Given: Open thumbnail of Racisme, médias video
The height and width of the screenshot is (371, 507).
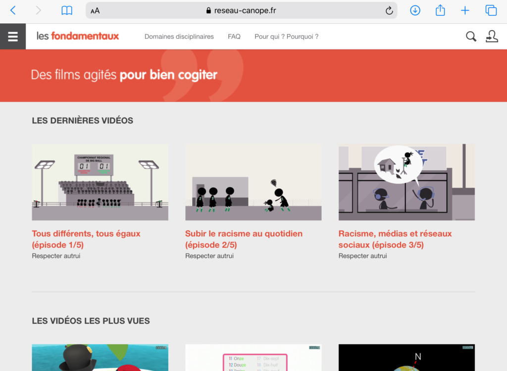Looking at the screenshot, I should click(x=406, y=182).
